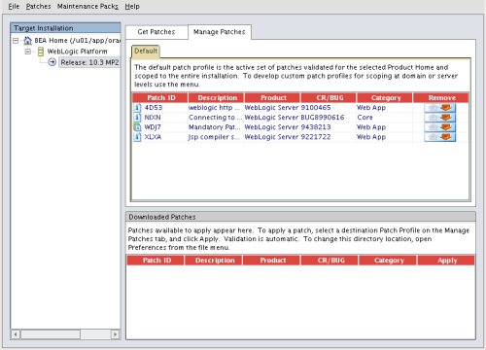Image resolution: width=486 pixels, height=350 pixels.
Task: Remove patch 4D53 via its Remove button
Action: (440, 108)
